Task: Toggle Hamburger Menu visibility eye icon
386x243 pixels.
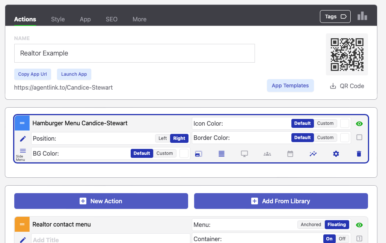Action: coord(359,124)
